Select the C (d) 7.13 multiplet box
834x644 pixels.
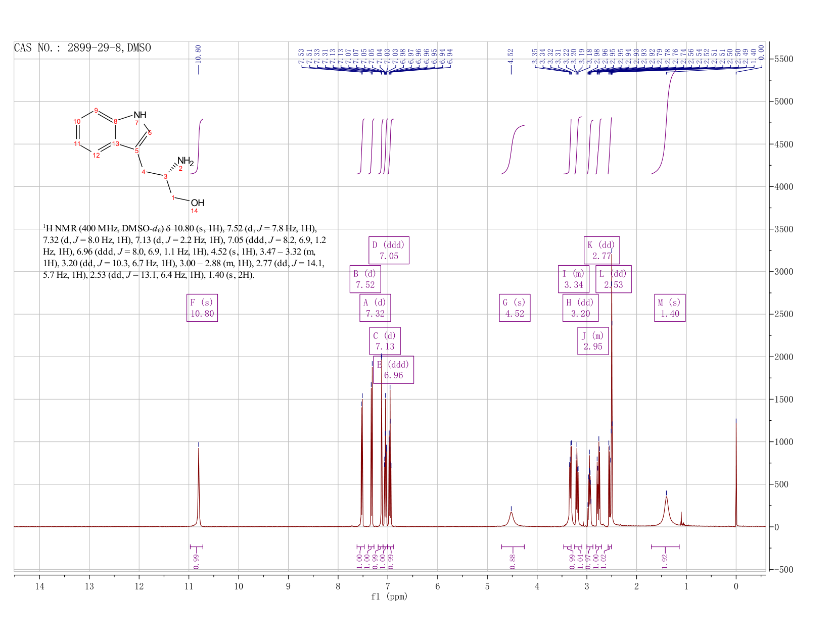pos(385,341)
